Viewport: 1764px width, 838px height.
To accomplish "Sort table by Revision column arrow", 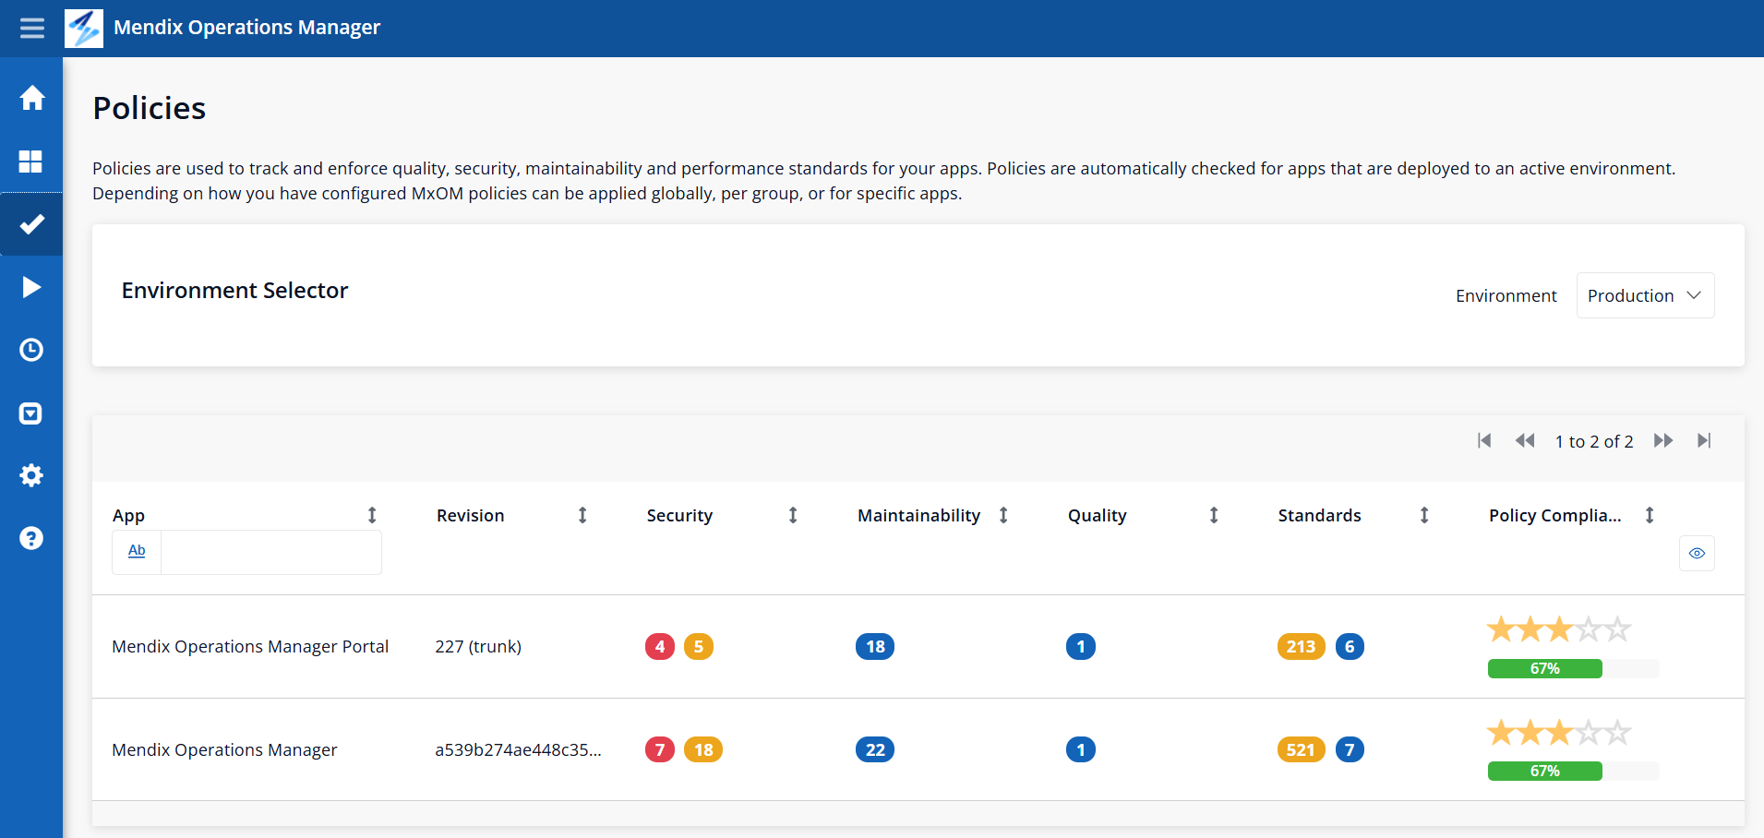I will pos(582,515).
